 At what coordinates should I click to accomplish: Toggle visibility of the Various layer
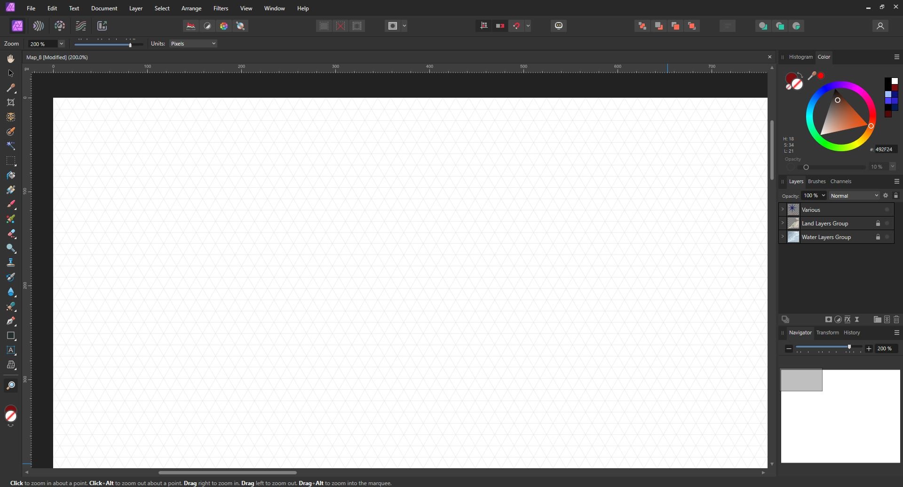click(887, 209)
